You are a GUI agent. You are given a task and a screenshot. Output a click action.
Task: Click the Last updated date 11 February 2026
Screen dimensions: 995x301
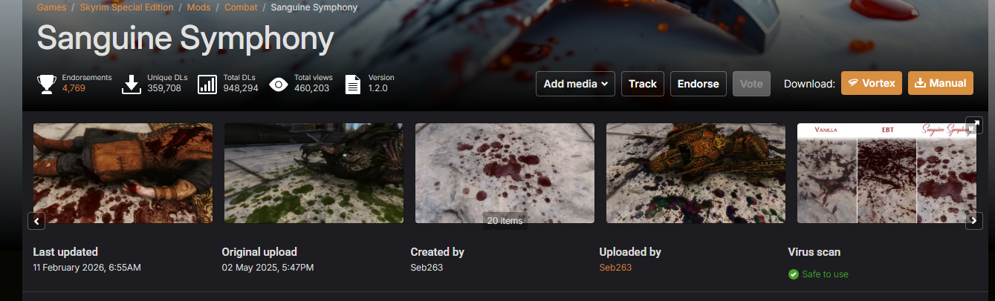[x=87, y=267]
